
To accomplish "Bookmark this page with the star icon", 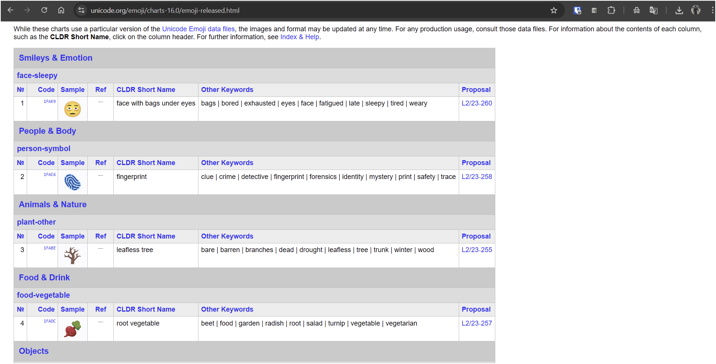I will [x=554, y=10].
